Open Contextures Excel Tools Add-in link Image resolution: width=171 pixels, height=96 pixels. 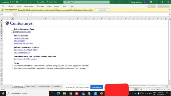26,50
